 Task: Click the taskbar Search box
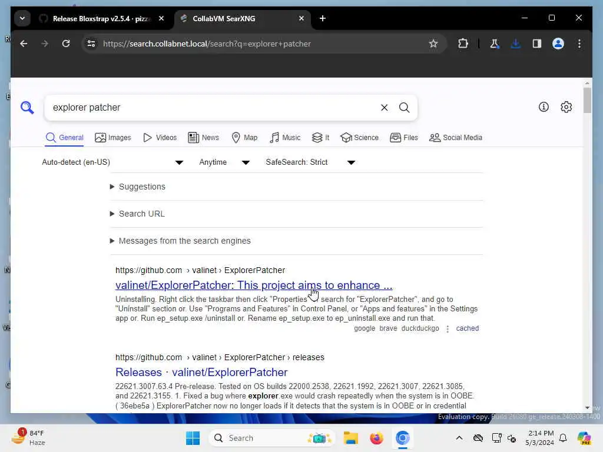point(272,438)
